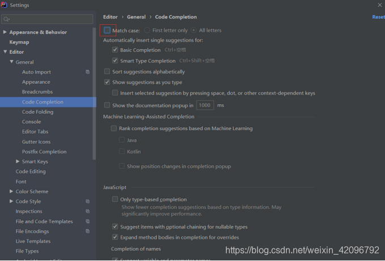Image resolution: width=385 pixels, height=261 pixels.
Task: Open Breadcrumbs settings page
Action: (x=37, y=92)
